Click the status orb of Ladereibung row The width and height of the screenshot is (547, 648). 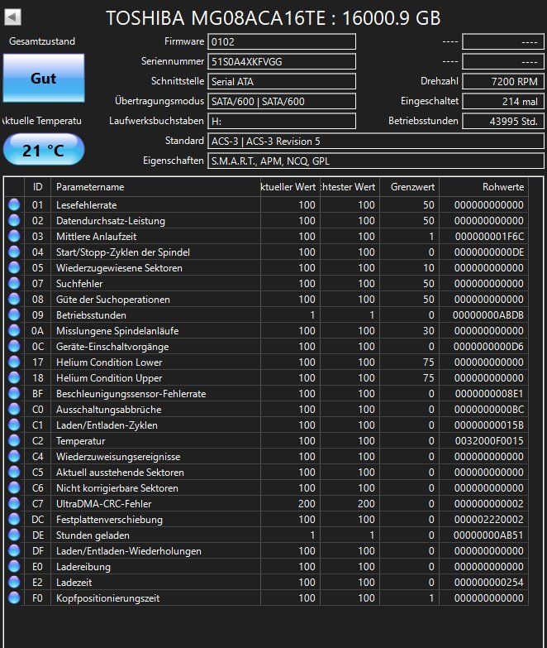[14, 566]
